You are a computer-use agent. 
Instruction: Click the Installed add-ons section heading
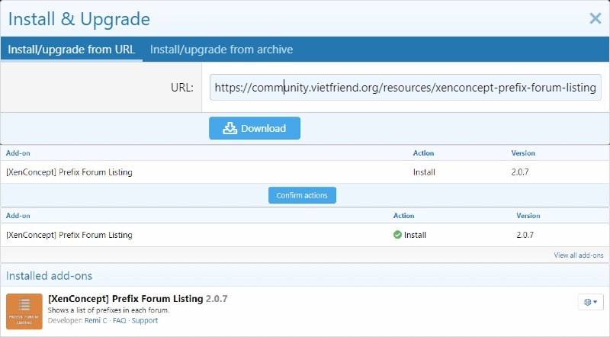(x=49, y=275)
